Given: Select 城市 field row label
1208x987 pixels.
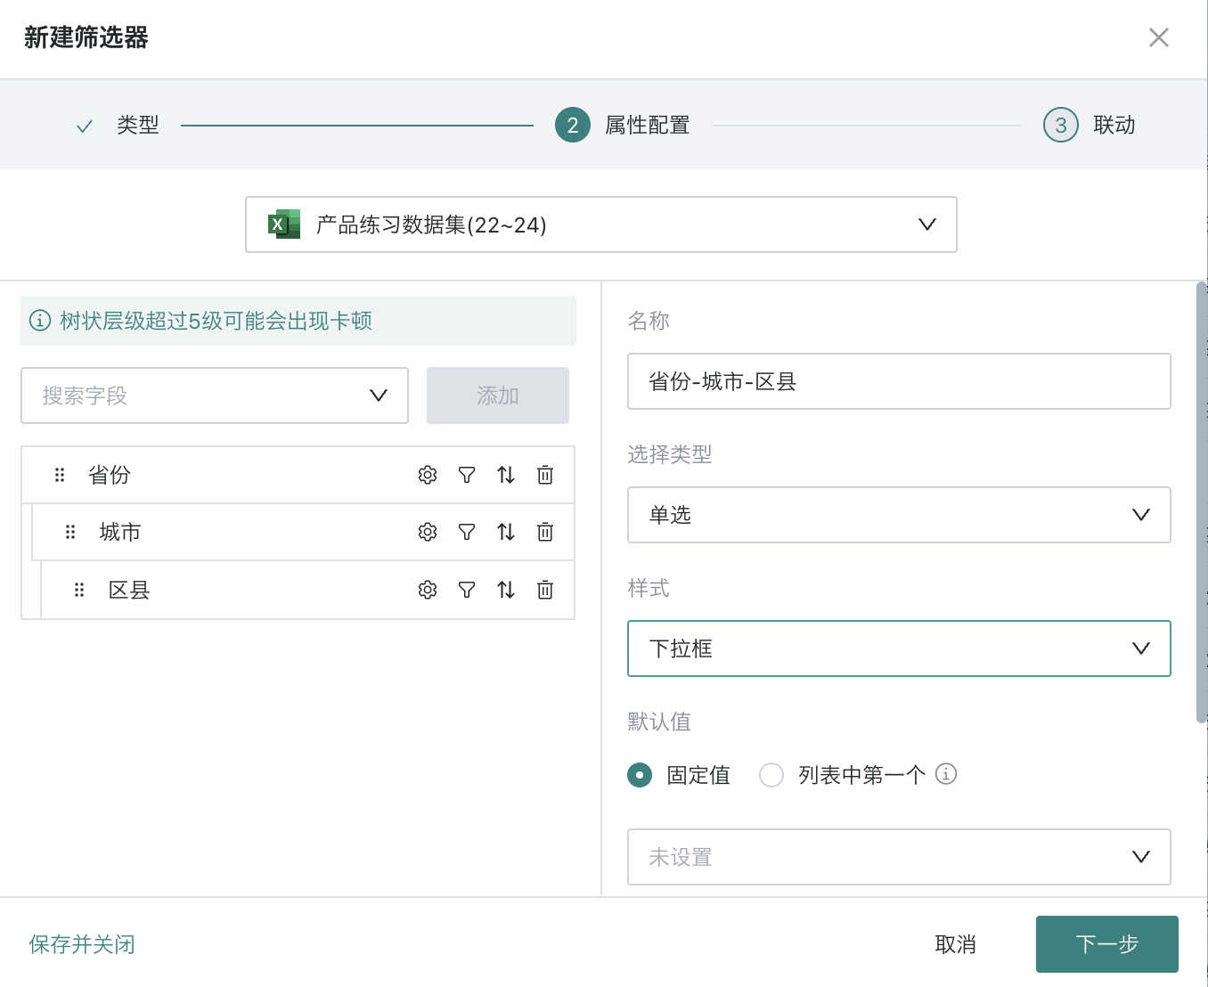Looking at the screenshot, I should [120, 532].
